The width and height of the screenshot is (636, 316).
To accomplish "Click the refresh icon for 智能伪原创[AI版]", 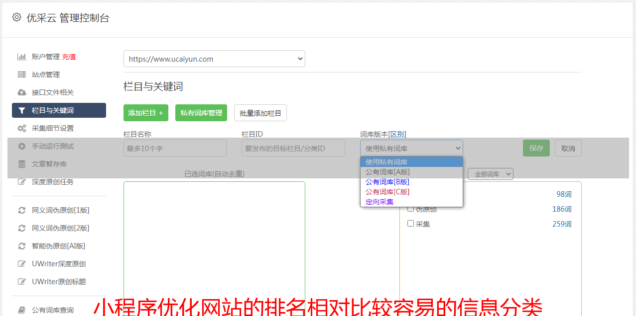I will point(22,246).
